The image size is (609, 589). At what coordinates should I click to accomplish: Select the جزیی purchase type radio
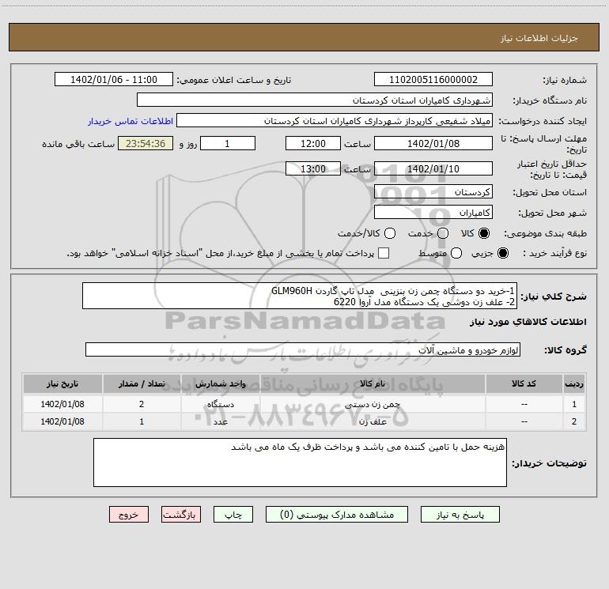(503, 253)
